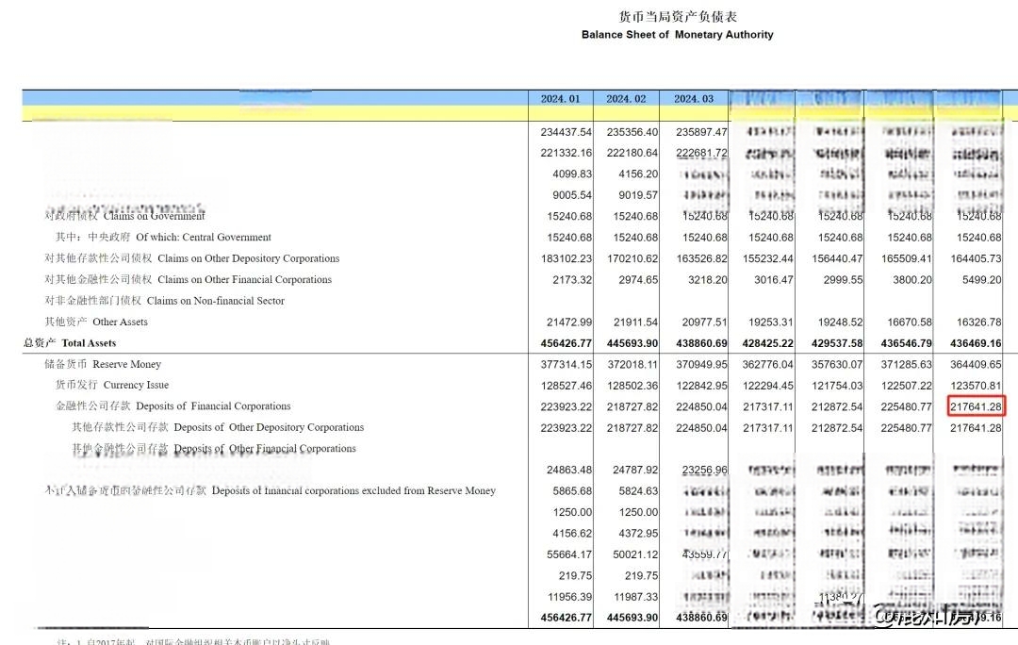Click the value 235897.47
Screen dimensions: 1018x645
coord(701,132)
